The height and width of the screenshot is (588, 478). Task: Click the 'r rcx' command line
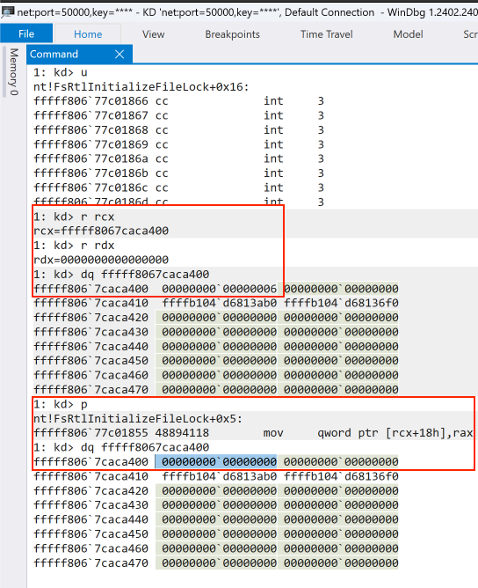pos(74,217)
